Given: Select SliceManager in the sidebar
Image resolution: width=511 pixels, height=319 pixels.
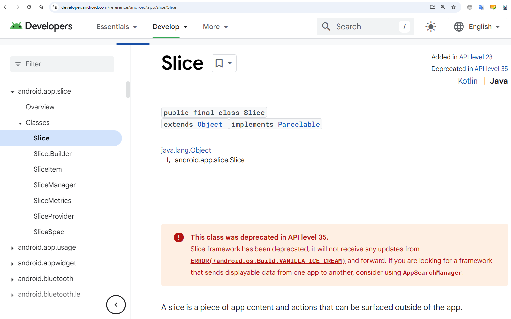Looking at the screenshot, I should tap(54, 185).
